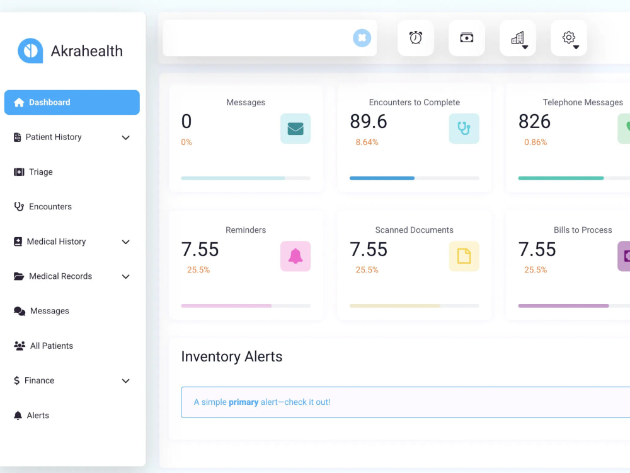Image resolution: width=630 pixels, height=473 pixels.
Task: Open Medical Records sidebar item
Action: click(x=72, y=276)
